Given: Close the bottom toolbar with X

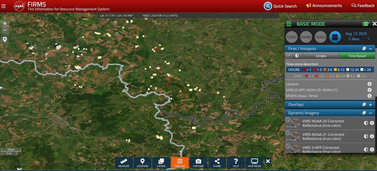Looking at the screenshot, I should click(x=268, y=161).
